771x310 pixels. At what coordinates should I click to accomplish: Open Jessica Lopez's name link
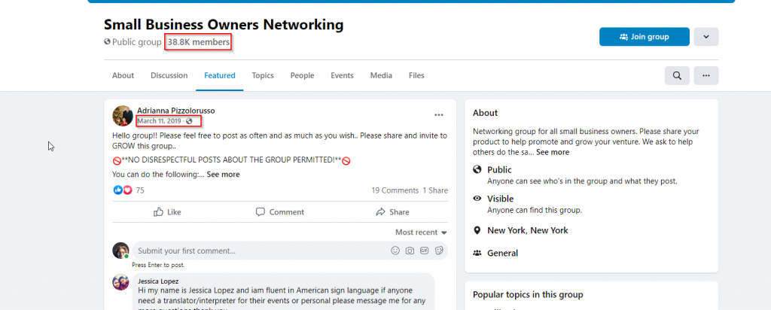(x=158, y=281)
